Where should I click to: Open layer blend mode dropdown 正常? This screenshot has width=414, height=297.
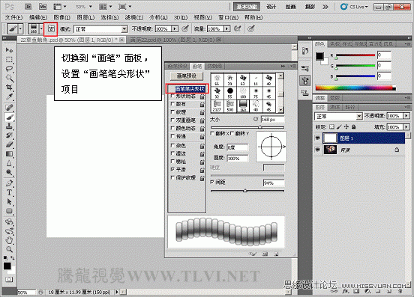(338, 116)
